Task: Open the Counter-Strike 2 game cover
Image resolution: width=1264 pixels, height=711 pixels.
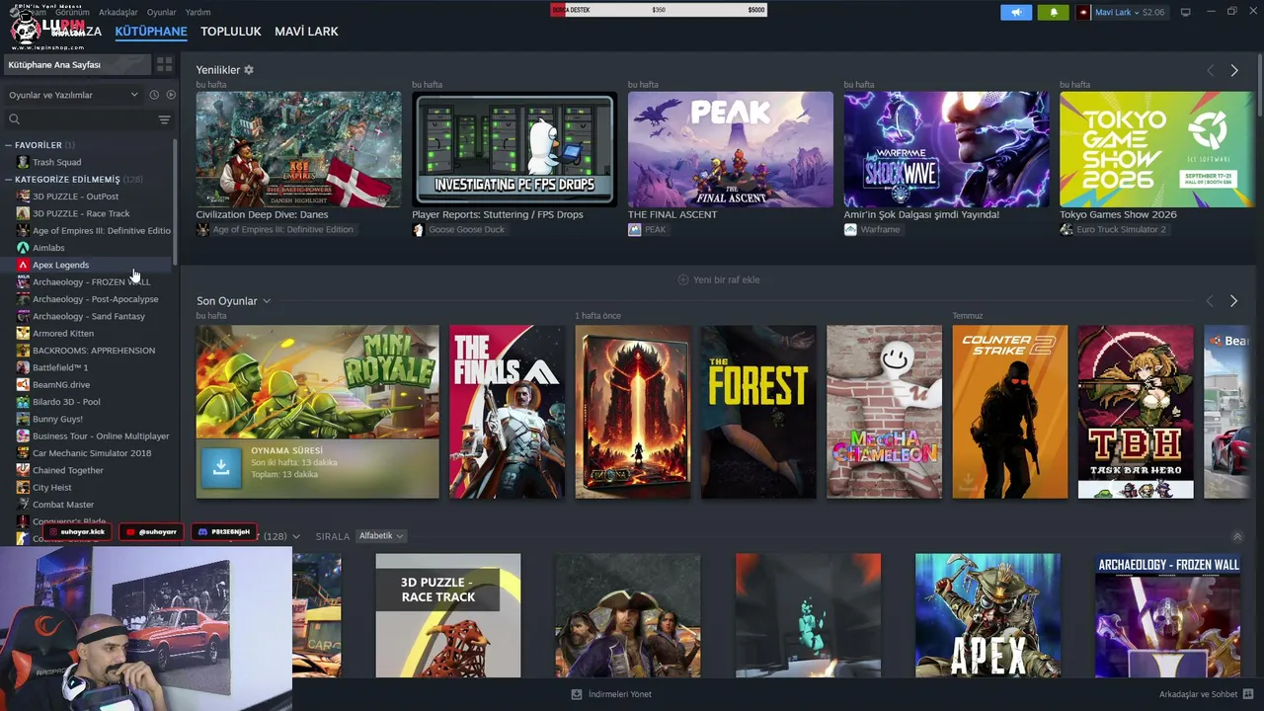Action: tap(1009, 412)
